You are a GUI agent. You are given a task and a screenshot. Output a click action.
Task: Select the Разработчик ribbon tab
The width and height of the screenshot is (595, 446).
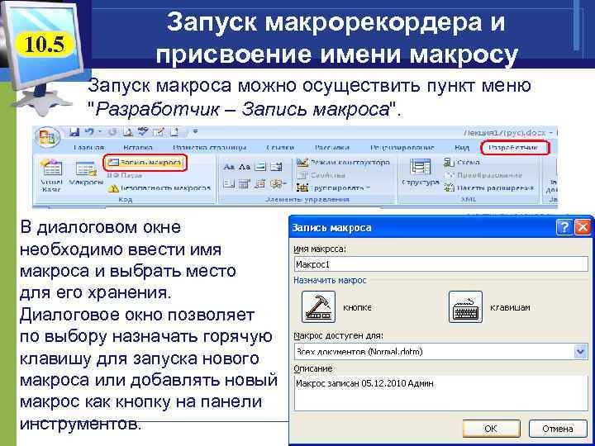515,148
